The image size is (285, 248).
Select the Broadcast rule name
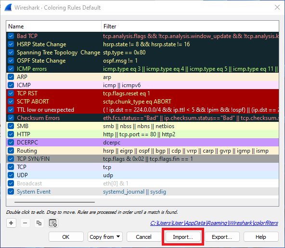coord(29,183)
